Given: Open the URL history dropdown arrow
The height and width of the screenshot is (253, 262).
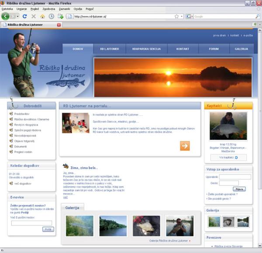Looking at the screenshot, I should 182,17.
